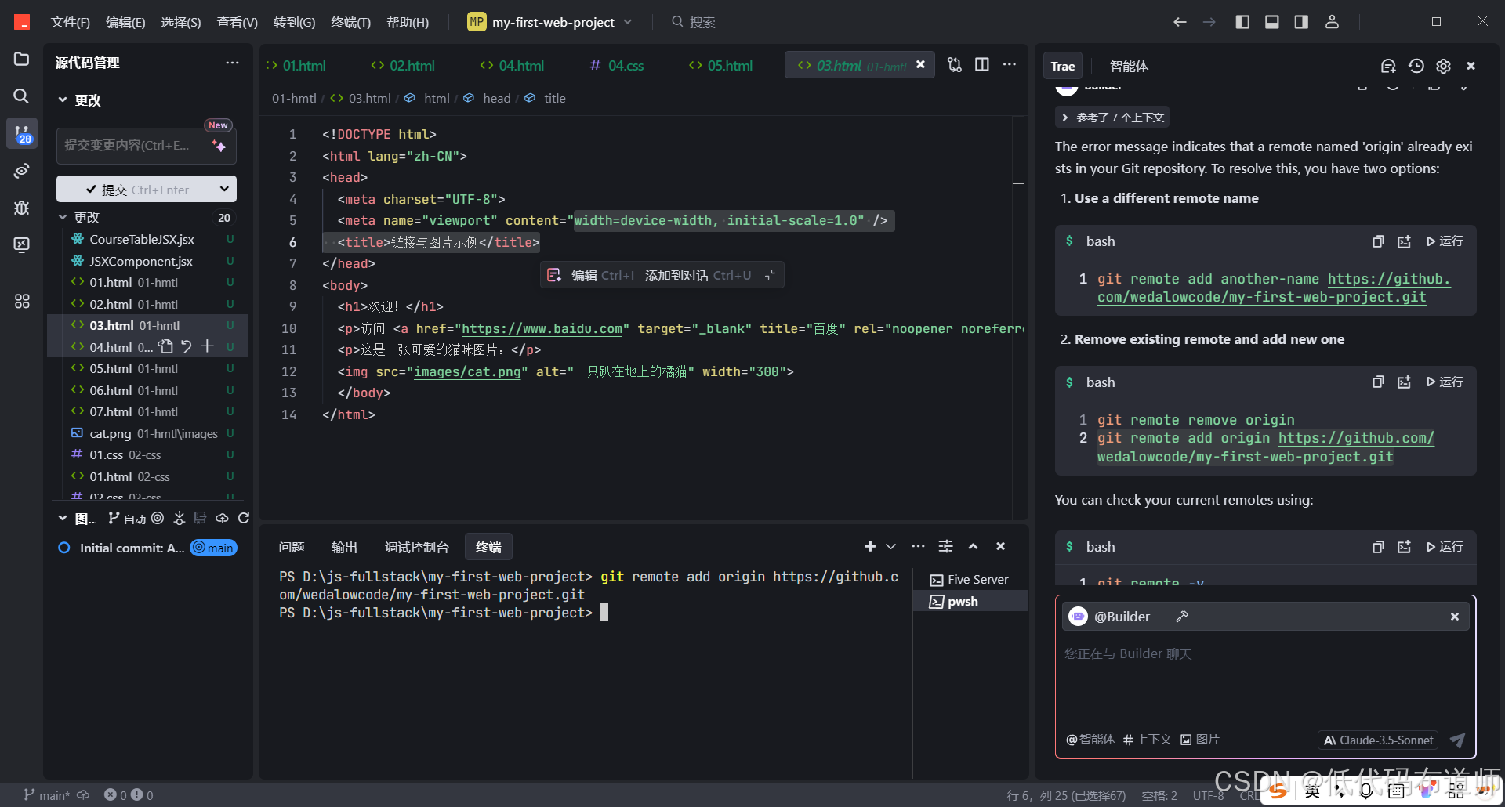
Task: Add a new terminal with plus icon
Action: [870, 546]
